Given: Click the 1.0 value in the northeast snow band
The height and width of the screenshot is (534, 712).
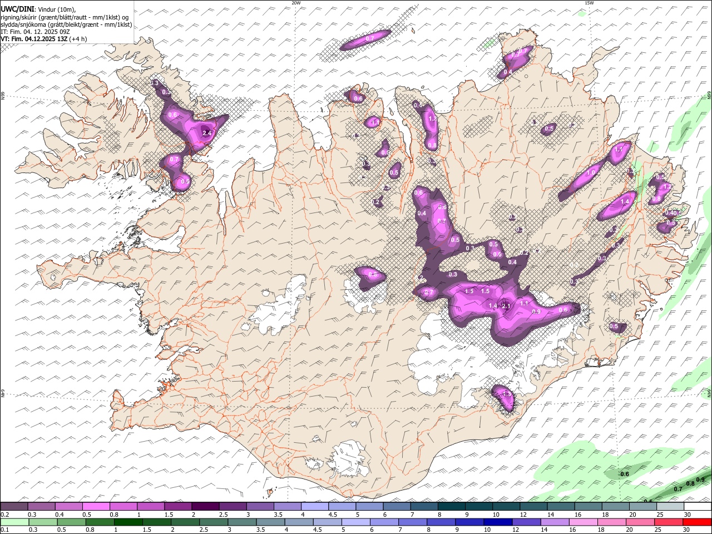Looking at the screenshot, I should pyautogui.click(x=591, y=173).
